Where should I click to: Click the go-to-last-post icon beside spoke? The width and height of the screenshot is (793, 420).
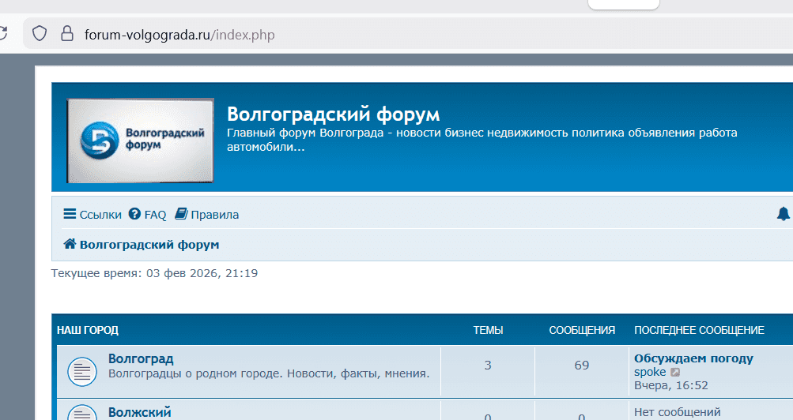coord(675,373)
